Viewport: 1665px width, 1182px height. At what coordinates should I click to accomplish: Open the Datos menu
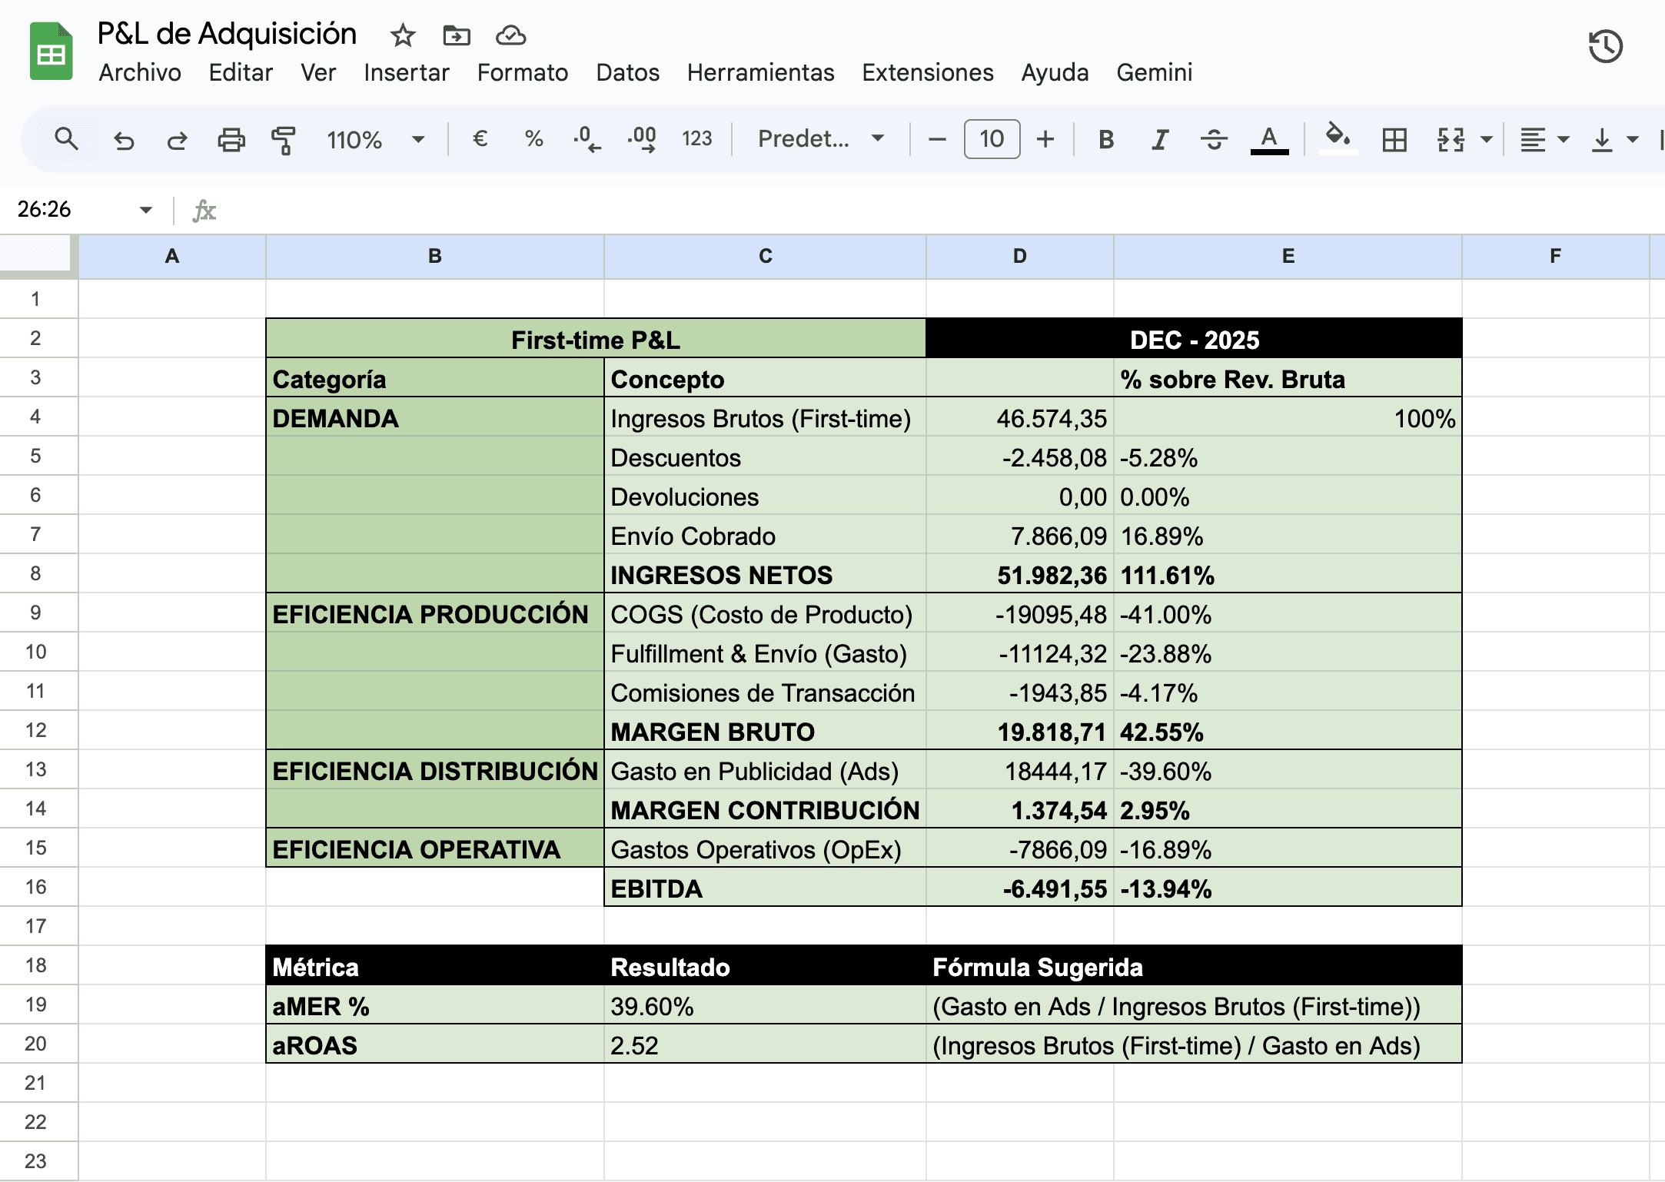(627, 73)
